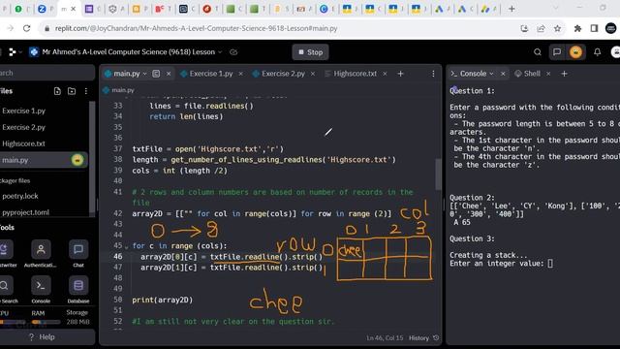Add a new tab in console pane
Image resolution: width=620 pixels, height=349 pixels.
pyautogui.click(x=564, y=74)
